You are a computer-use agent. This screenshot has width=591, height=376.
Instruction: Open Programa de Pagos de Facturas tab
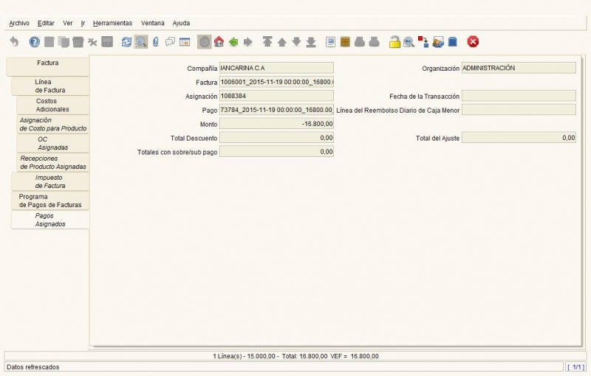50,201
